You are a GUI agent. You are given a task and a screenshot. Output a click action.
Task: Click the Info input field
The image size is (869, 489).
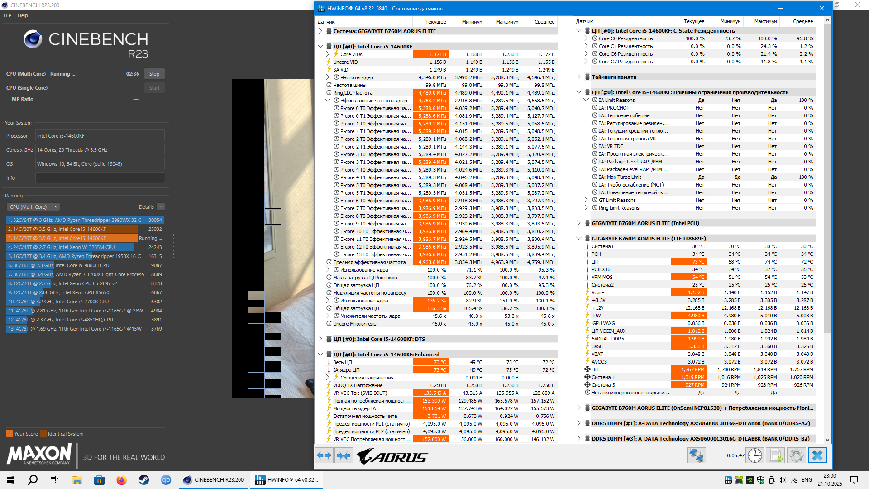[x=100, y=178]
